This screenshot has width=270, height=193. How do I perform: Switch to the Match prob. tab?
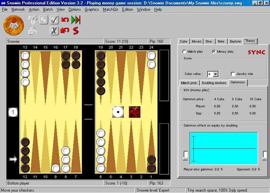189,83
